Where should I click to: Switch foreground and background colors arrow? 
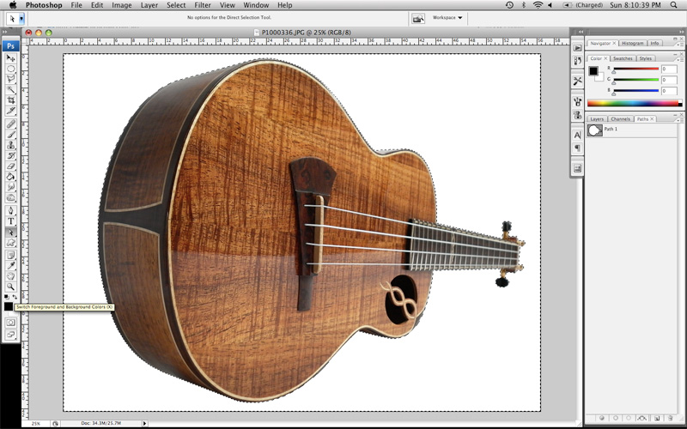pos(15,297)
